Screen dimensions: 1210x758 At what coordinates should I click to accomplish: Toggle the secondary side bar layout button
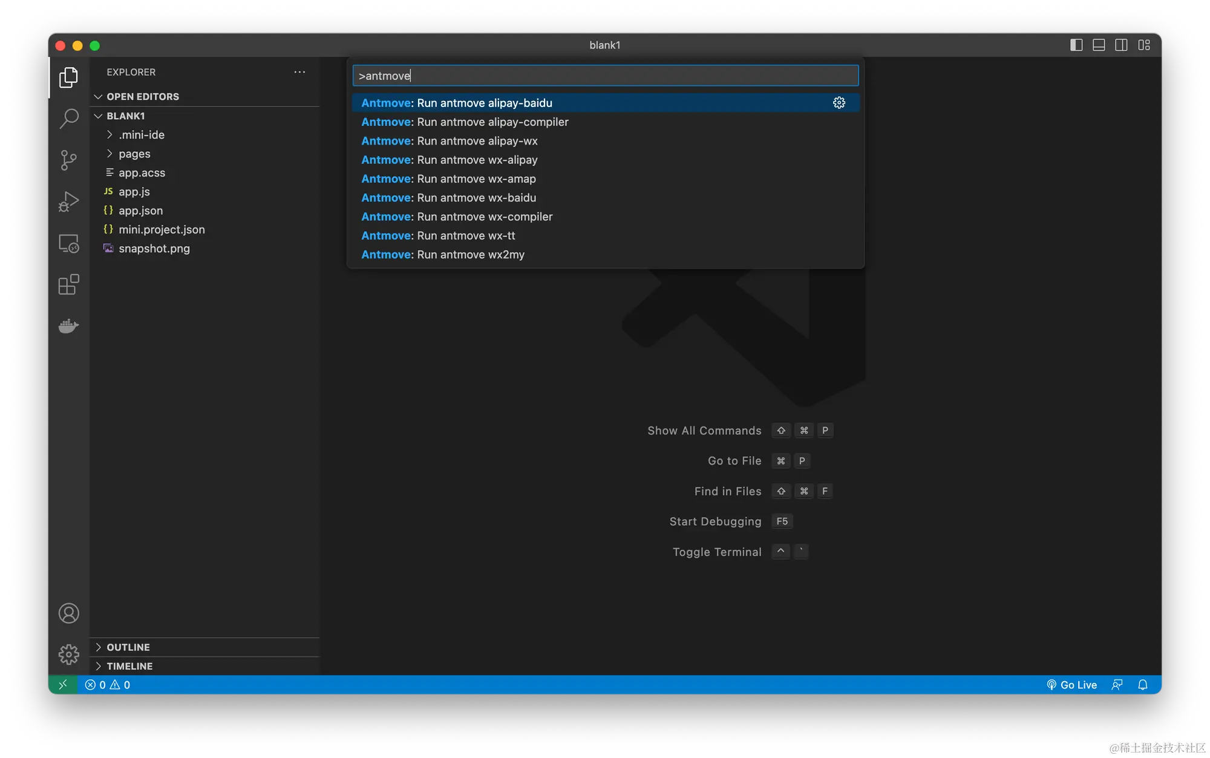point(1121,45)
